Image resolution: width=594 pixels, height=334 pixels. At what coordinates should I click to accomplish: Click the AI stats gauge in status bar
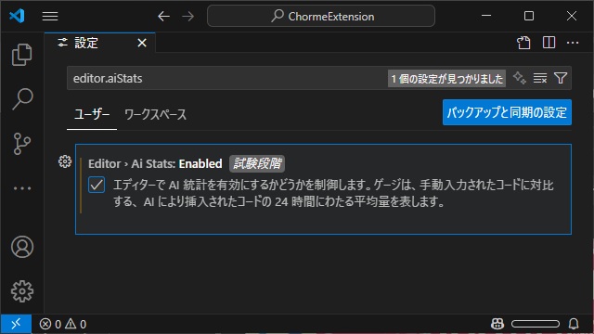tap(536, 324)
